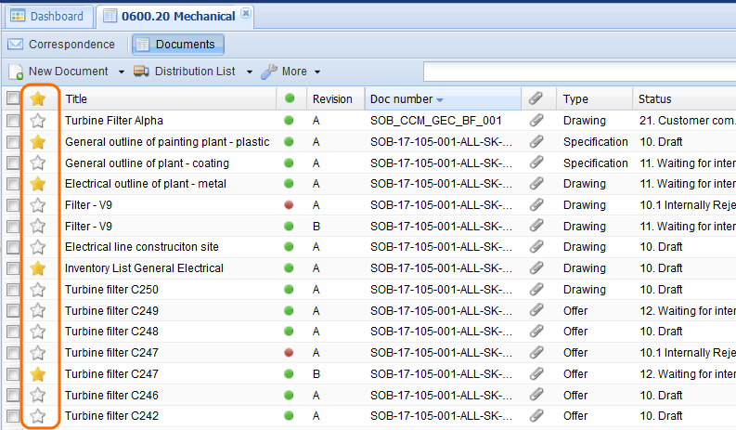Check the box for Turbine filter C250
Screen dimensions: 736x430
[x=13, y=290]
